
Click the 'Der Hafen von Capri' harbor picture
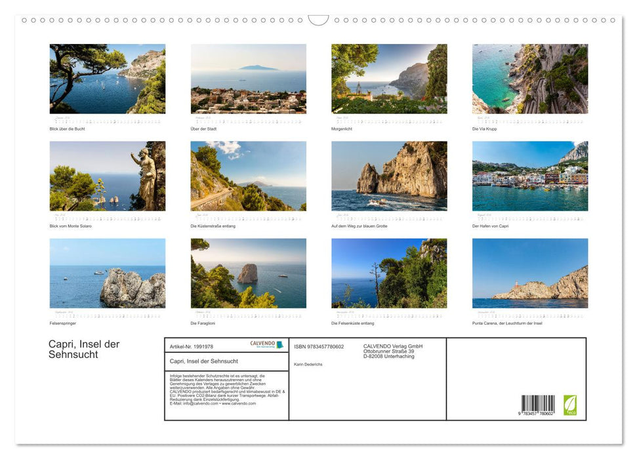(529, 176)
